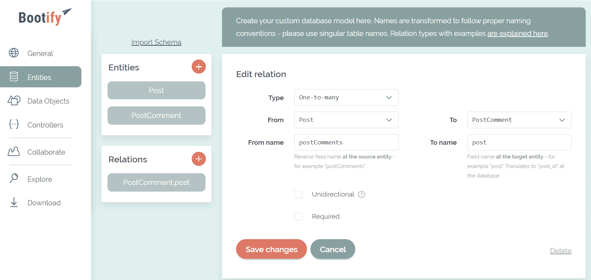
Task: Select the PostComment.post relation
Action: coord(156,182)
